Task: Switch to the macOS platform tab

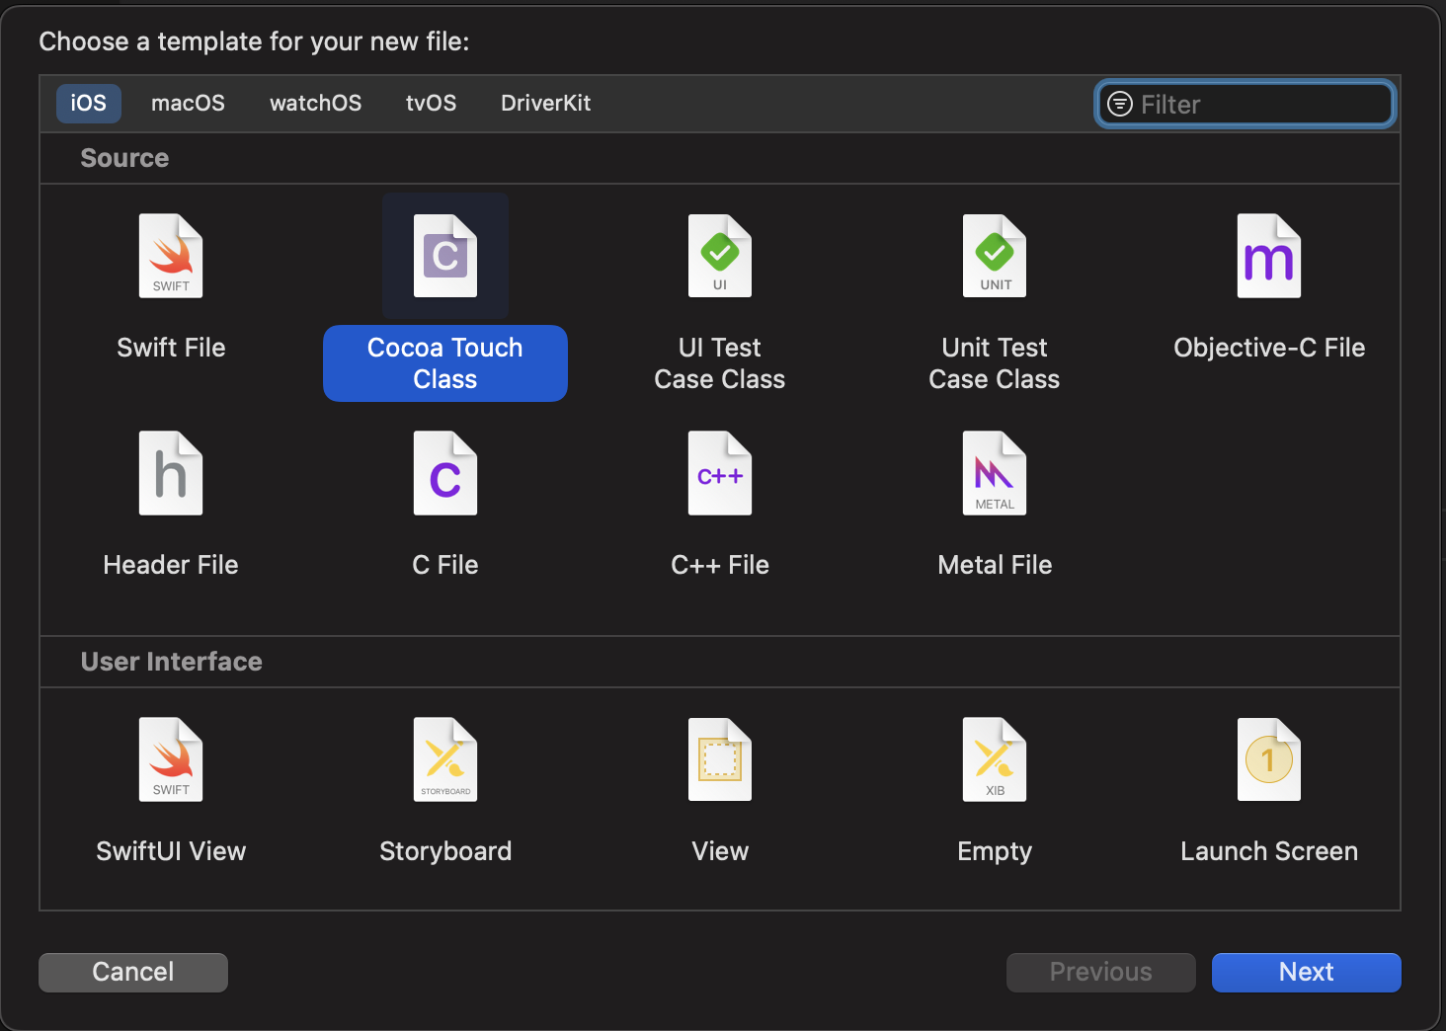Action: 188,103
